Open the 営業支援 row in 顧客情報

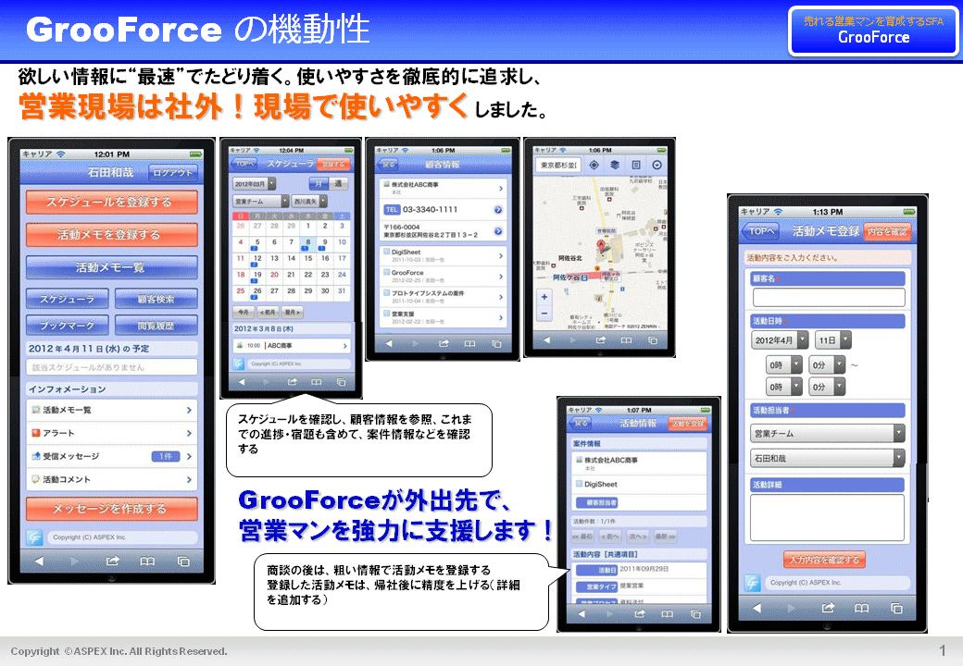[x=443, y=317]
